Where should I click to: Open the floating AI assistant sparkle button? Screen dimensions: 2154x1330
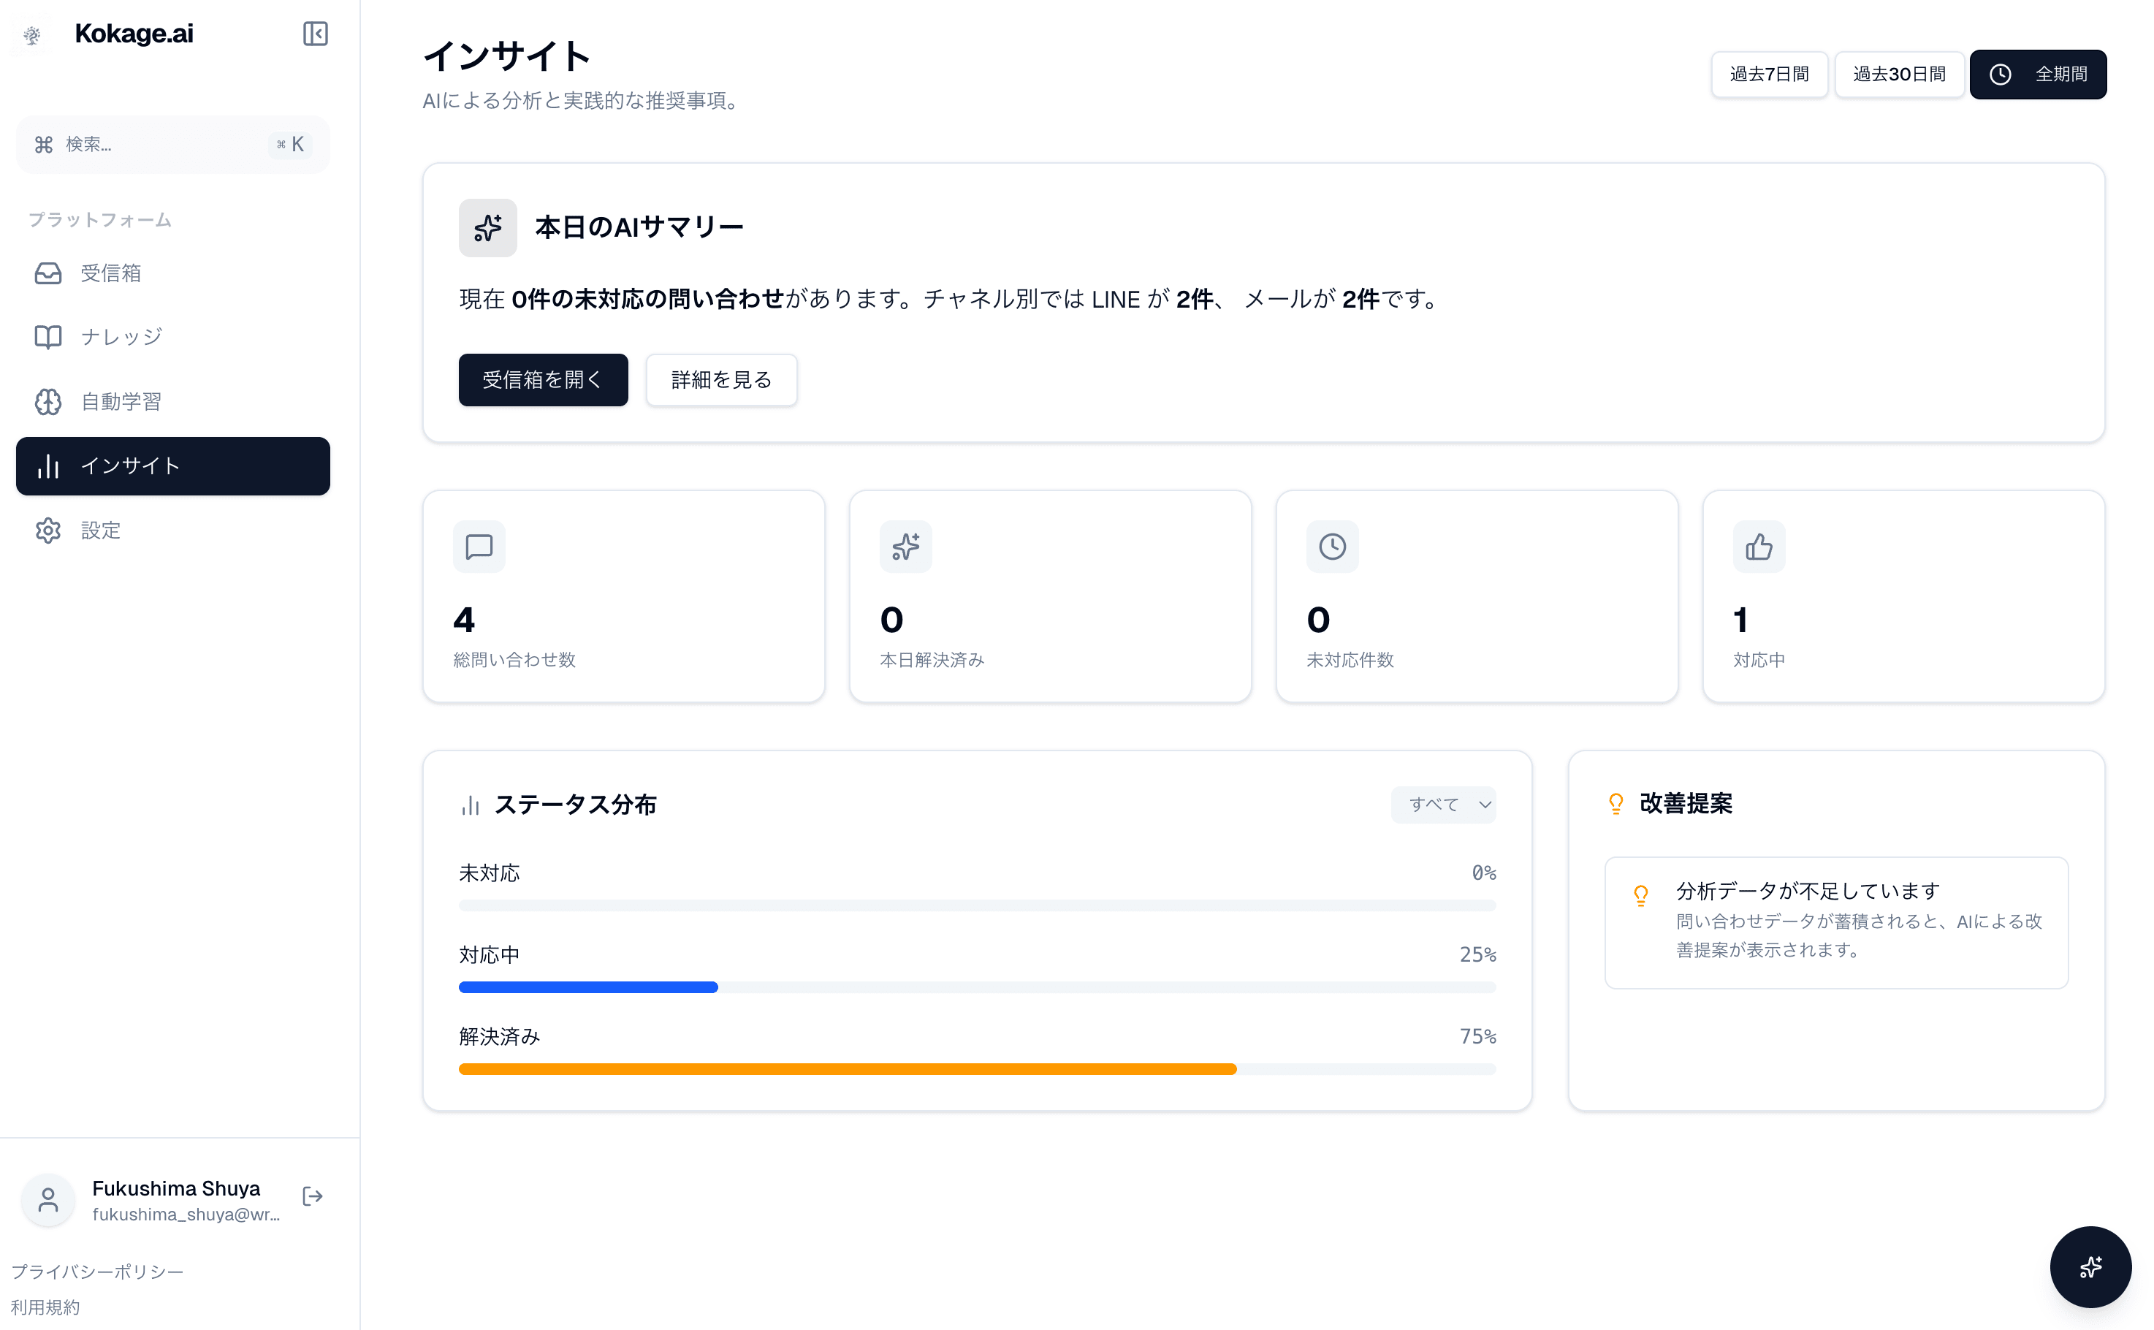pos(2090,1266)
